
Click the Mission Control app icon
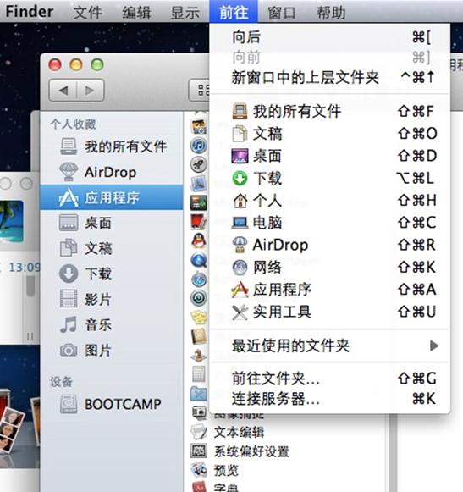(x=199, y=202)
